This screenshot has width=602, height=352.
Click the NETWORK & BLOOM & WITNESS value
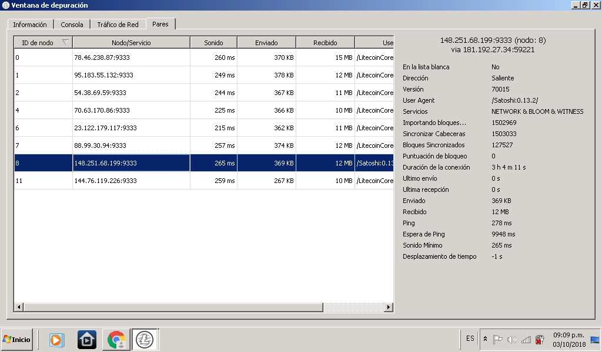click(537, 111)
